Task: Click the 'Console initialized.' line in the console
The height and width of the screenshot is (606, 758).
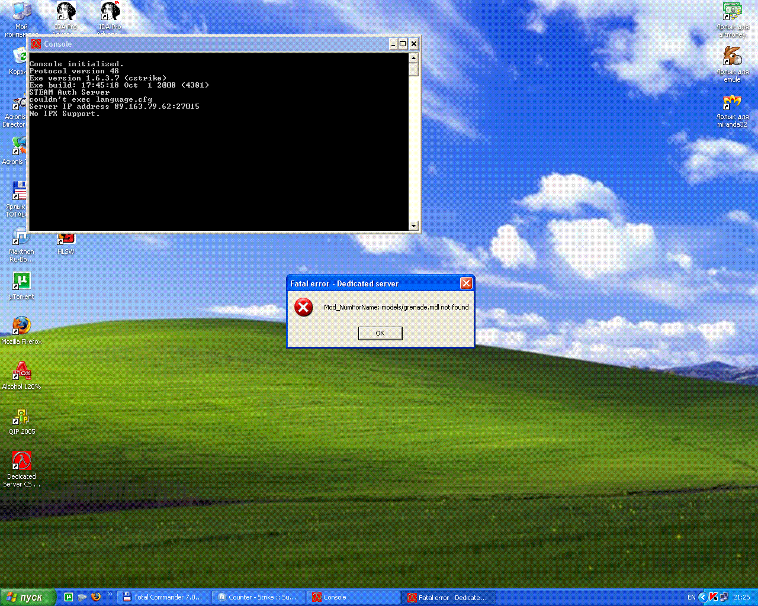Action: click(x=76, y=64)
